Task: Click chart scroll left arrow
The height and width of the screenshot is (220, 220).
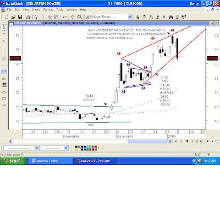Action: pyautogui.click(x=10, y=141)
